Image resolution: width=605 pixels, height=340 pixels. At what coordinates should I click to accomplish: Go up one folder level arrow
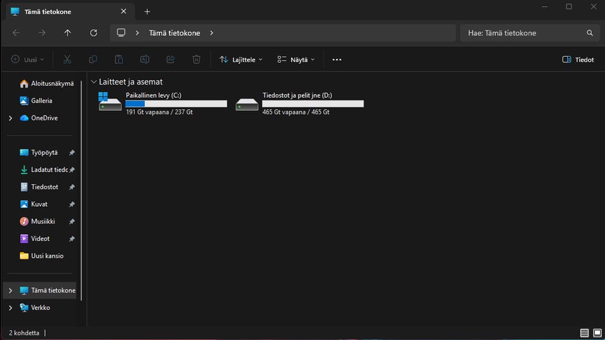pyautogui.click(x=67, y=33)
